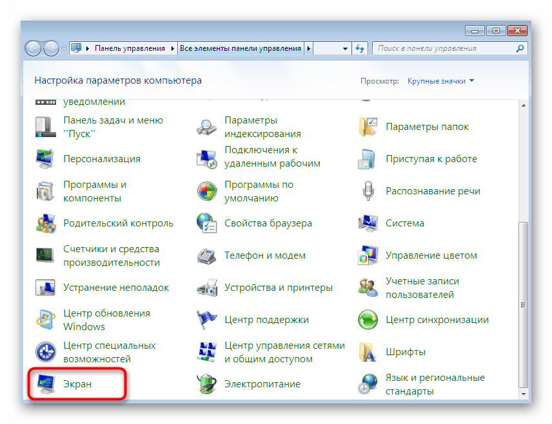Open the Подключения к удаленным рабочим icon
The image size is (552, 424).
206,159
